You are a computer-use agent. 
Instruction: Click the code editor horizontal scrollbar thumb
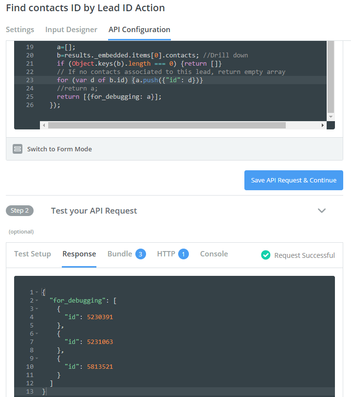167,126
